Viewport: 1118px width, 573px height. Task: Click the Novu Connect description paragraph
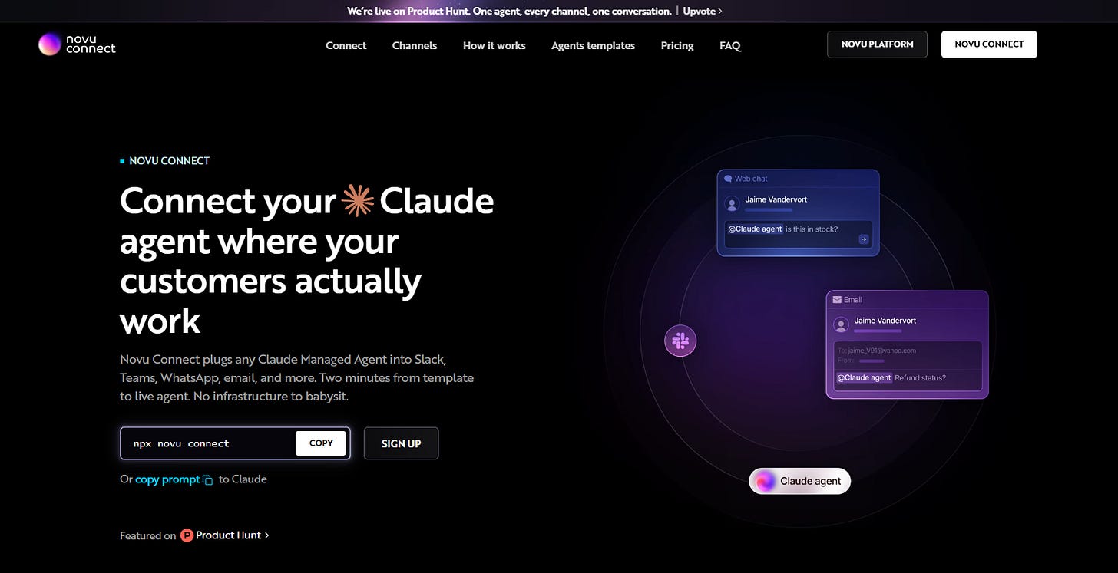click(x=297, y=378)
